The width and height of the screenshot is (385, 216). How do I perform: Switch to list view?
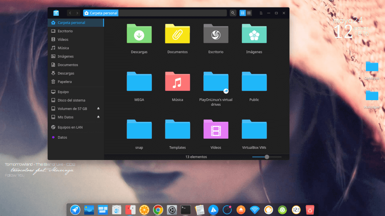tap(249, 13)
